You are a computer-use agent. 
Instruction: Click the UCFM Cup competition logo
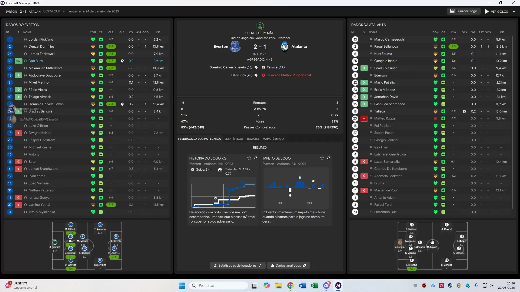click(260, 26)
